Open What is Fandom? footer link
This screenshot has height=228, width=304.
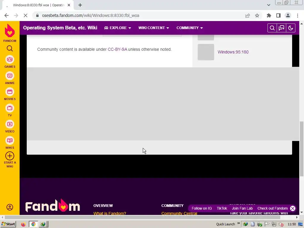click(110, 213)
